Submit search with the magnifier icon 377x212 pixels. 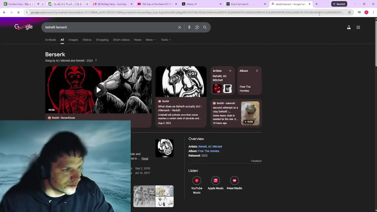pos(205,27)
